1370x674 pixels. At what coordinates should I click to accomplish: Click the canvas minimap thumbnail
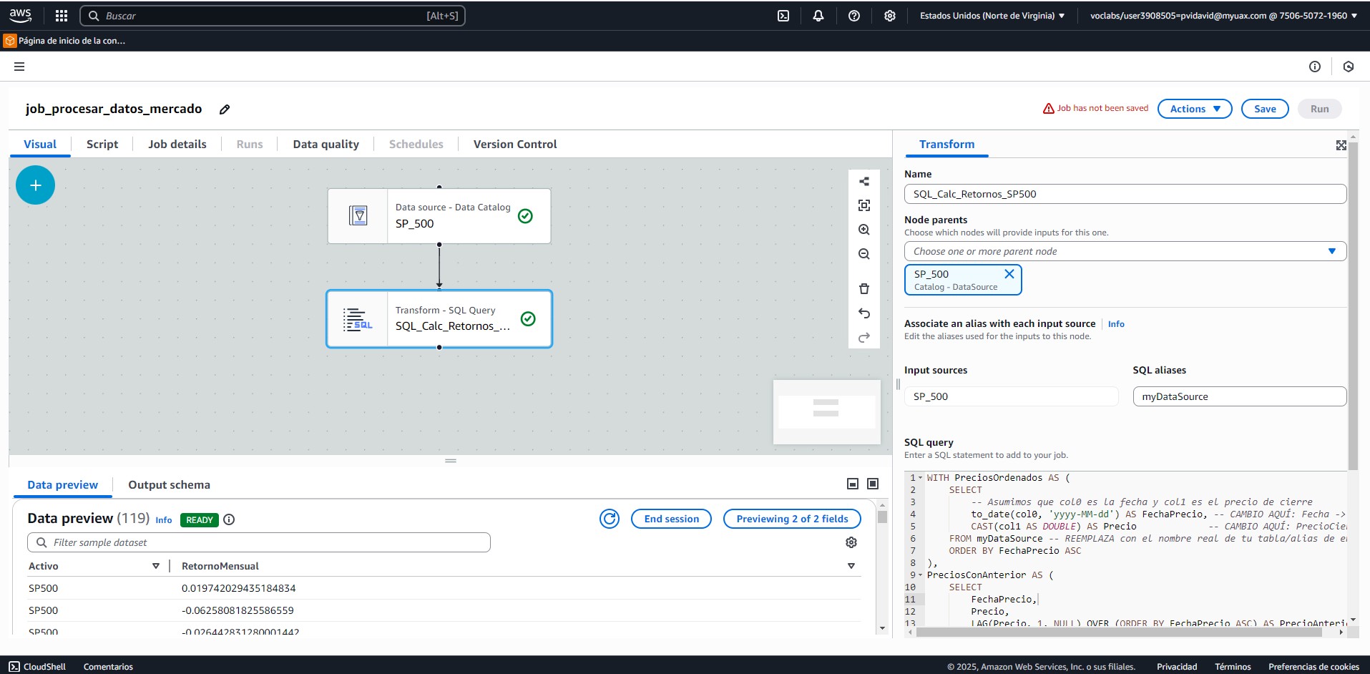coord(826,412)
